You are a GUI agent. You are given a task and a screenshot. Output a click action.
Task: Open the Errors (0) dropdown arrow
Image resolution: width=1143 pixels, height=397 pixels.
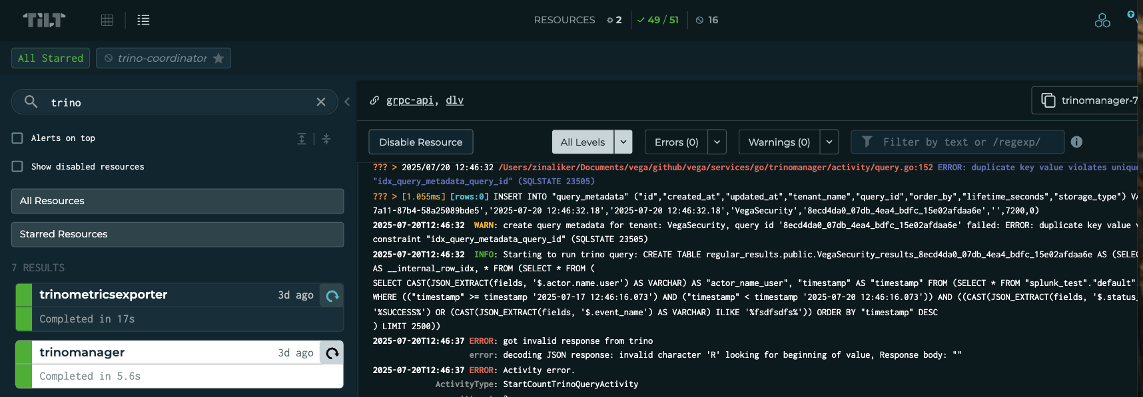717,142
